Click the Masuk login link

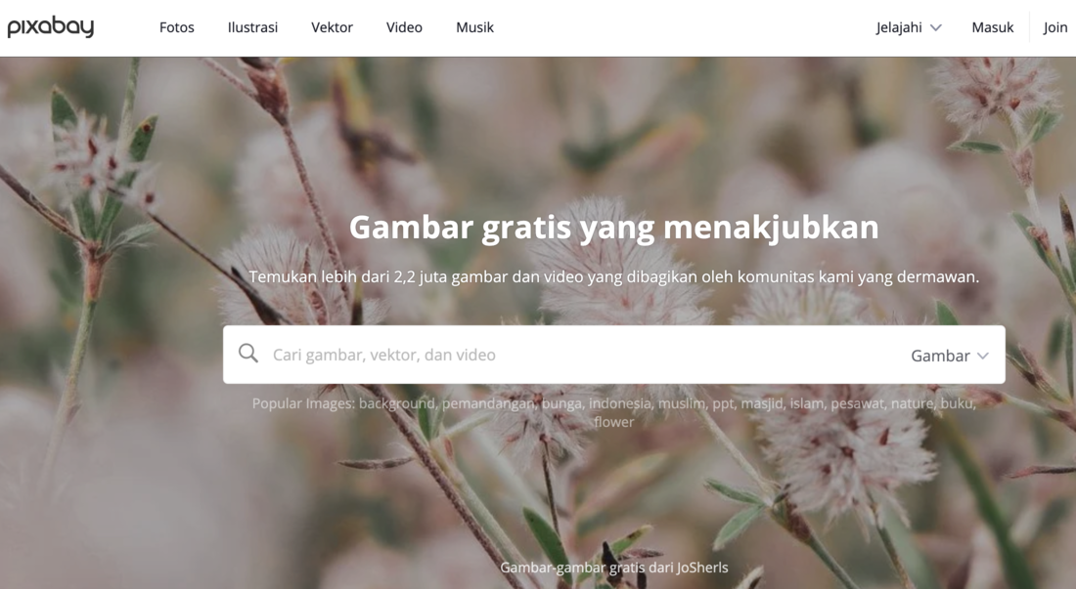coord(992,27)
